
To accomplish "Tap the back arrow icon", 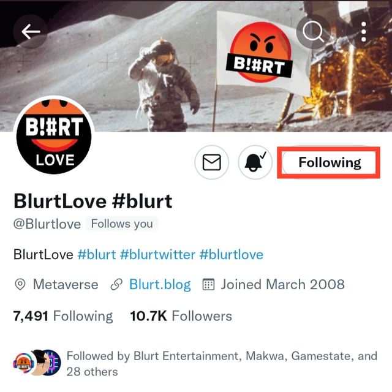I will coord(31,31).
